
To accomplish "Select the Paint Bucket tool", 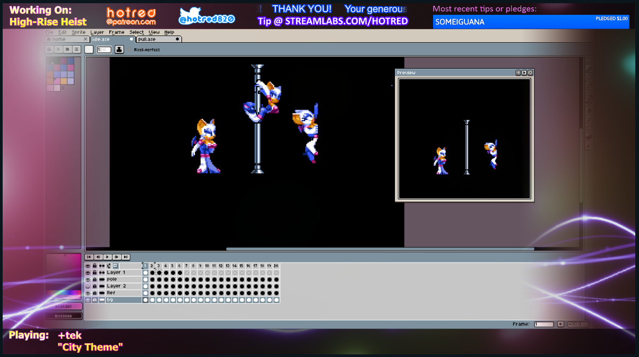I will tap(589, 111).
